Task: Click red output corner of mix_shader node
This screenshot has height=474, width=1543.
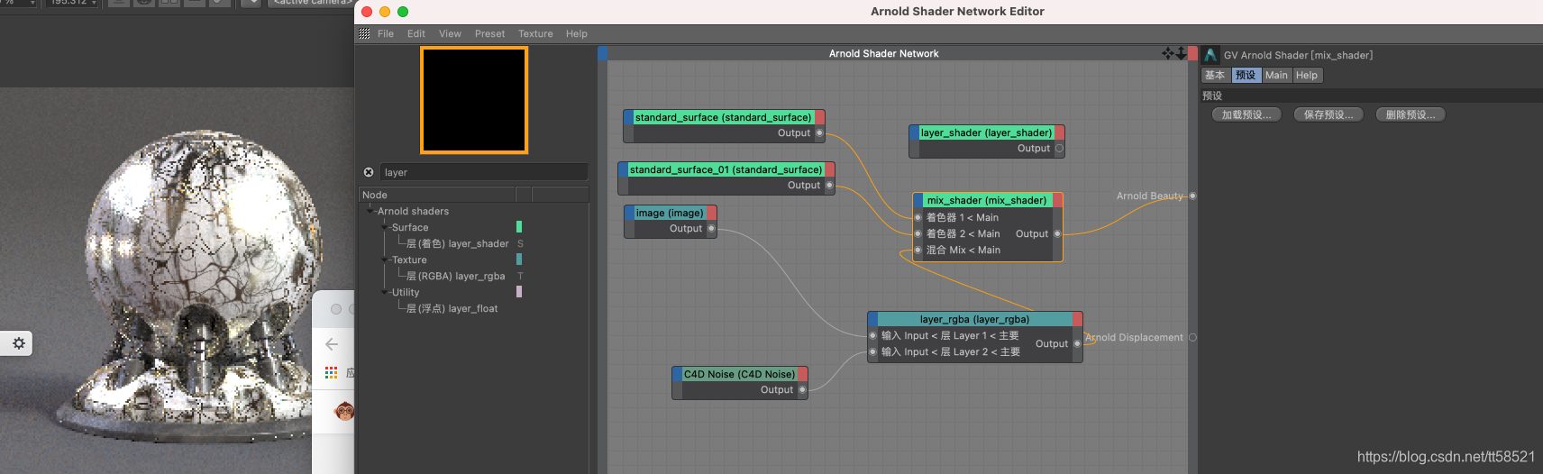Action: [1057, 200]
